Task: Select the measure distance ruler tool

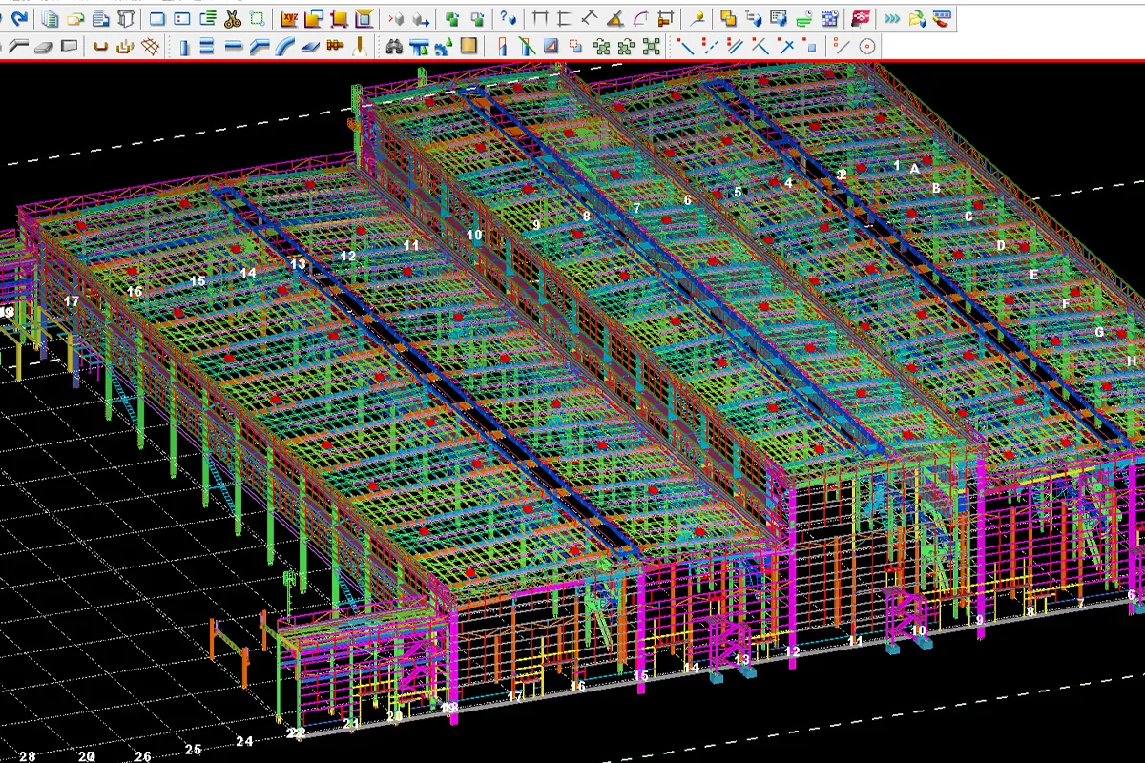Action: tap(539, 17)
